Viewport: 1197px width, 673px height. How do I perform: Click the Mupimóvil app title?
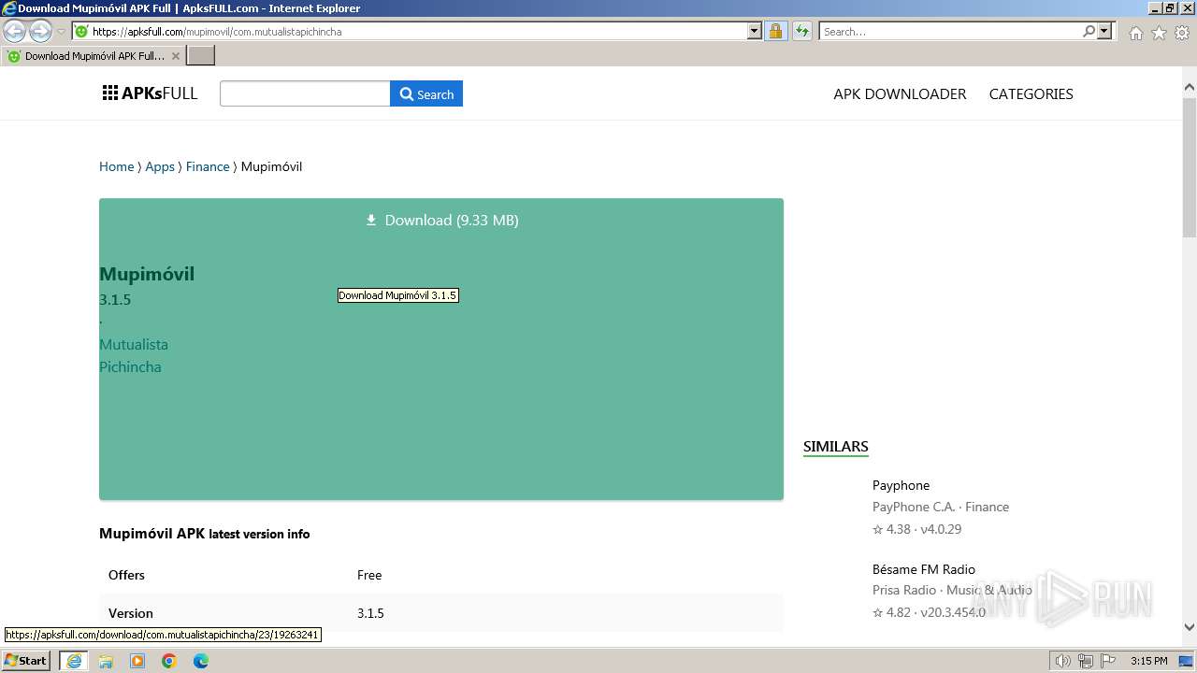click(x=147, y=274)
